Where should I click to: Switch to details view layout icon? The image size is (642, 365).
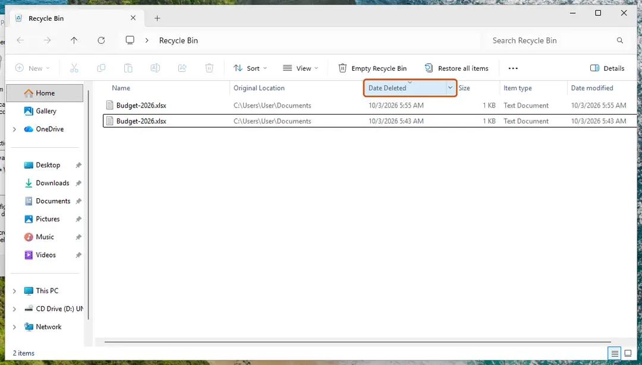[x=615, y=354]
